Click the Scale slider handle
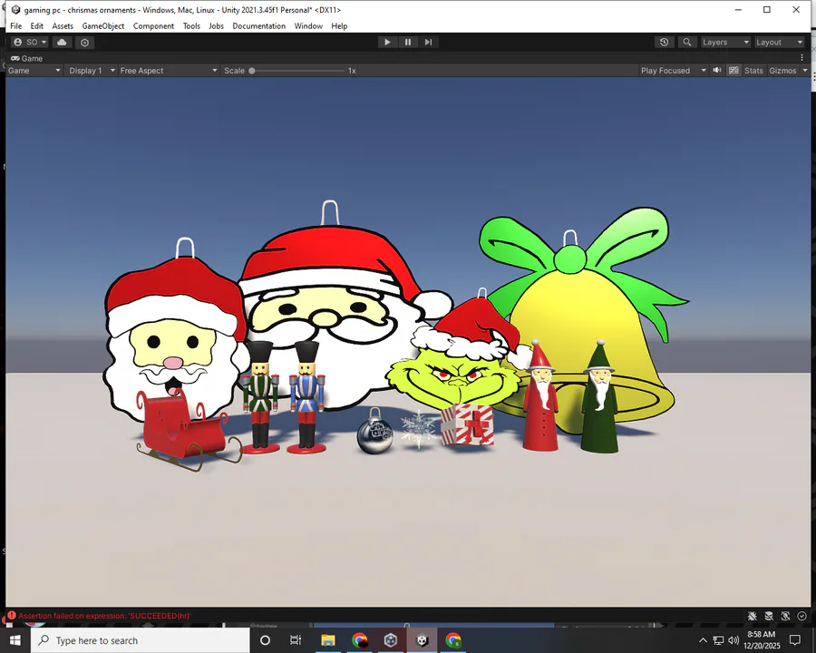The image size is (816, 653). pos(252,71)
